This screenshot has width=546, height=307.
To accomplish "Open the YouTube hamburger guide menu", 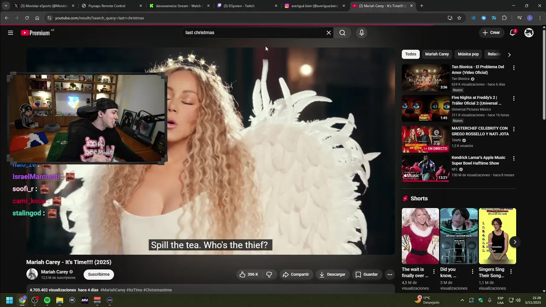I will coord(10,33).
